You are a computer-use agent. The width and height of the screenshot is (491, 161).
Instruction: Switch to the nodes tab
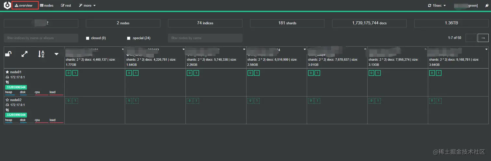(47, 6)
